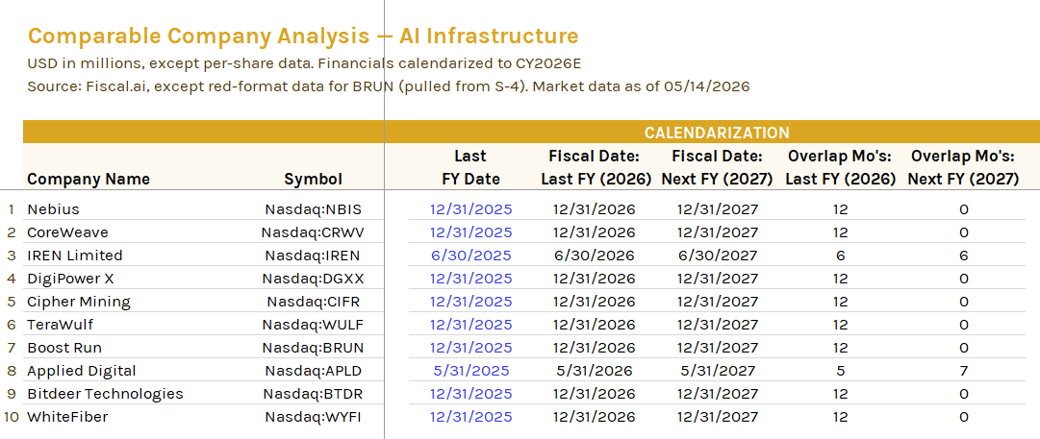Select Applied Digital's overlap 2026 value 5

(840, 371)
